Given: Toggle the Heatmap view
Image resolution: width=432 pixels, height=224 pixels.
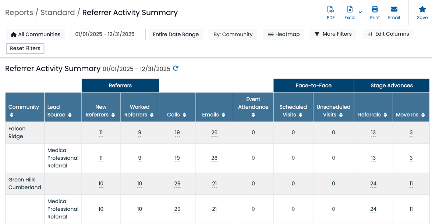Looking at the screenshot, I should tap(283, 35).
